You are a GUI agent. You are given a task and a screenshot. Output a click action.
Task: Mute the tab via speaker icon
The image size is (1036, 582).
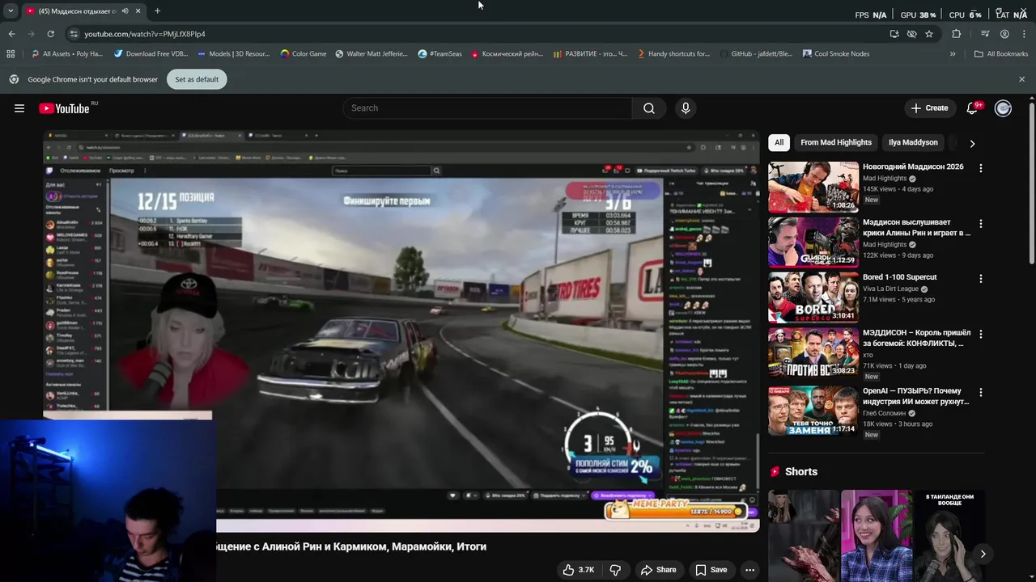pyautogui.click(x=125, y=11)
